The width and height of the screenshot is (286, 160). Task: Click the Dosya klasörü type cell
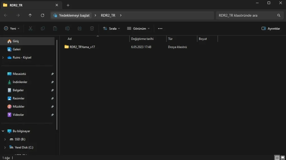click(177, 47)
